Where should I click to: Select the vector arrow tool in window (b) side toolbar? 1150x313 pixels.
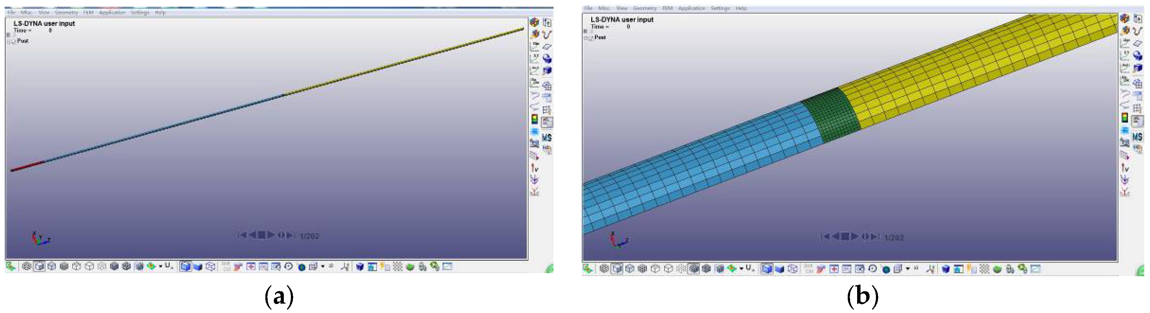(1125, 168)
